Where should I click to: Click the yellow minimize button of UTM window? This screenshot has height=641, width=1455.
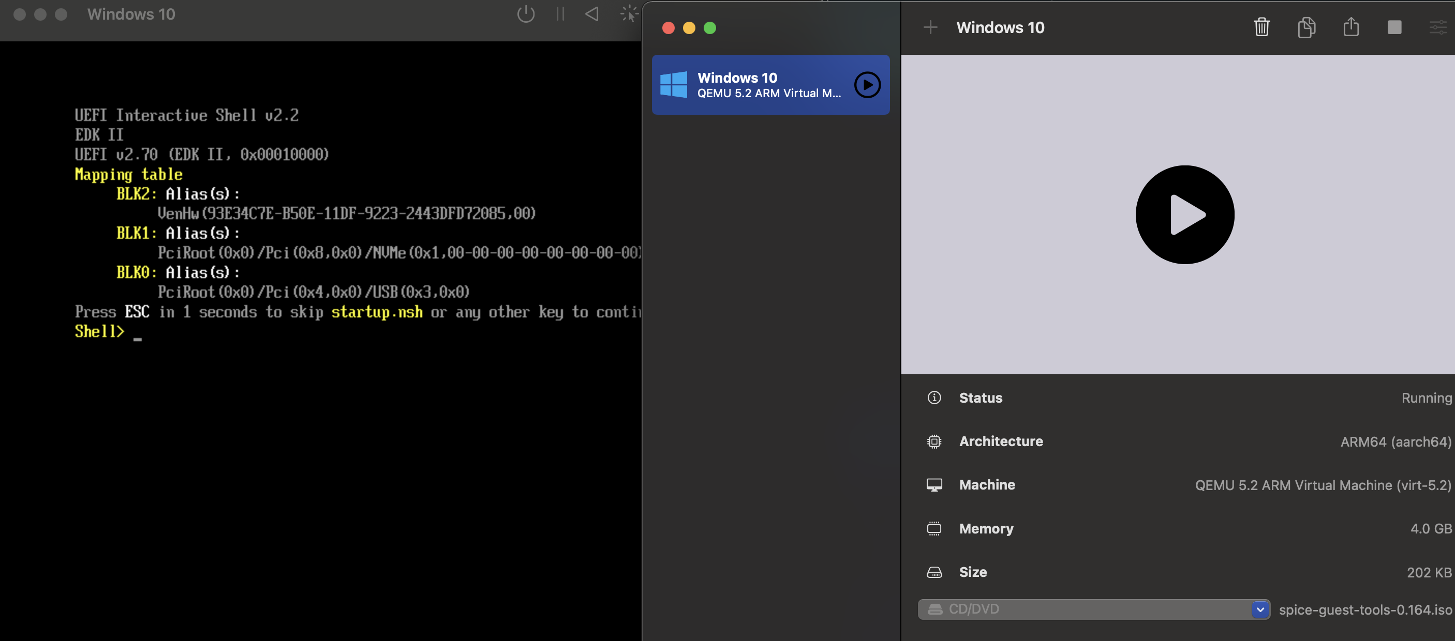click(x=689, y=28)
